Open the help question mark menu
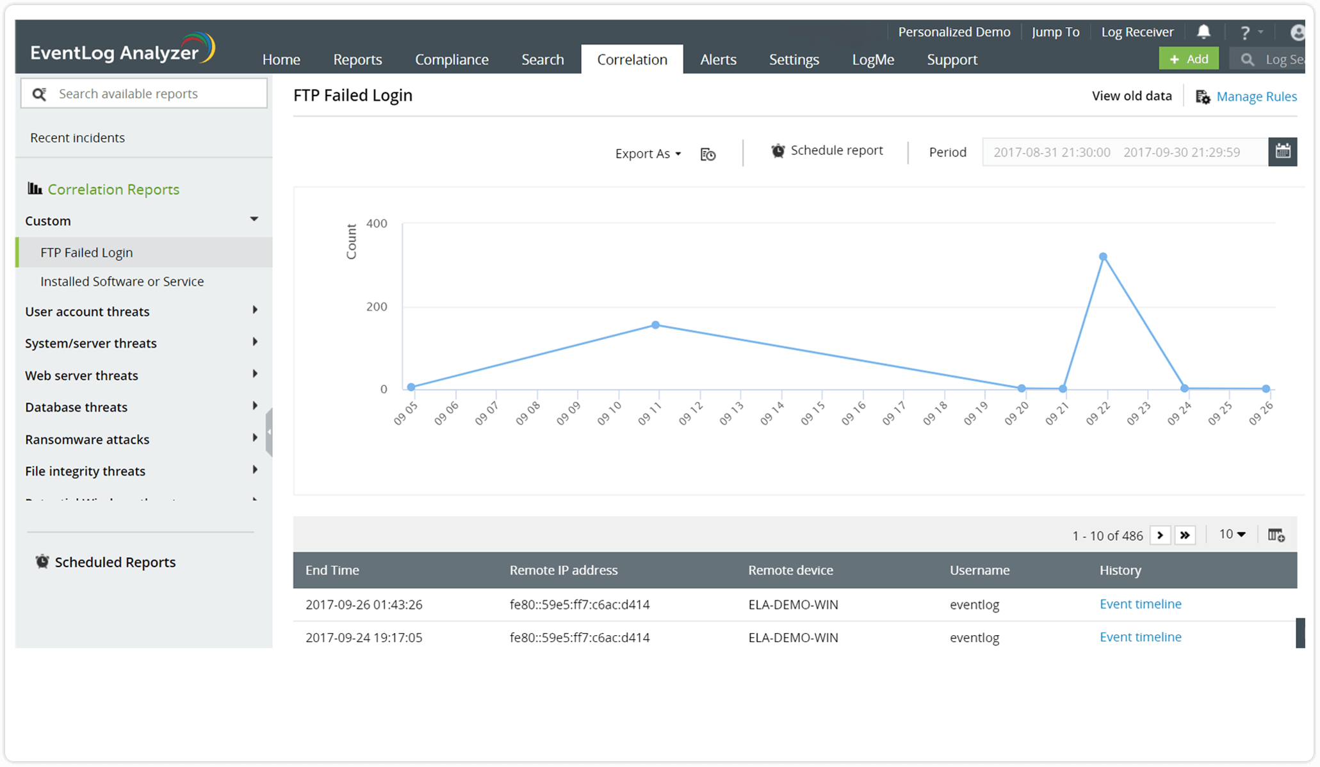Image resolution: width=1320 pixels, height=767 pixels. click(1245, 32)
